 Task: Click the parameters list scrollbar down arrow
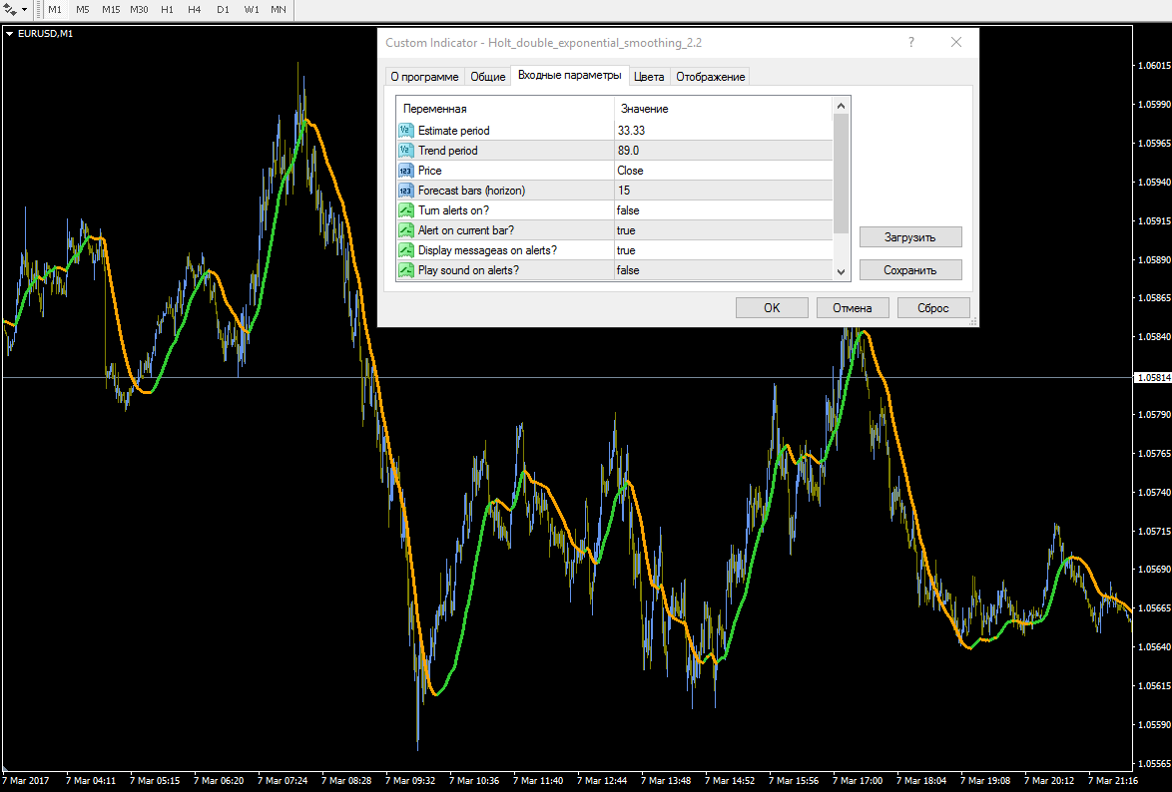[841, 271]
